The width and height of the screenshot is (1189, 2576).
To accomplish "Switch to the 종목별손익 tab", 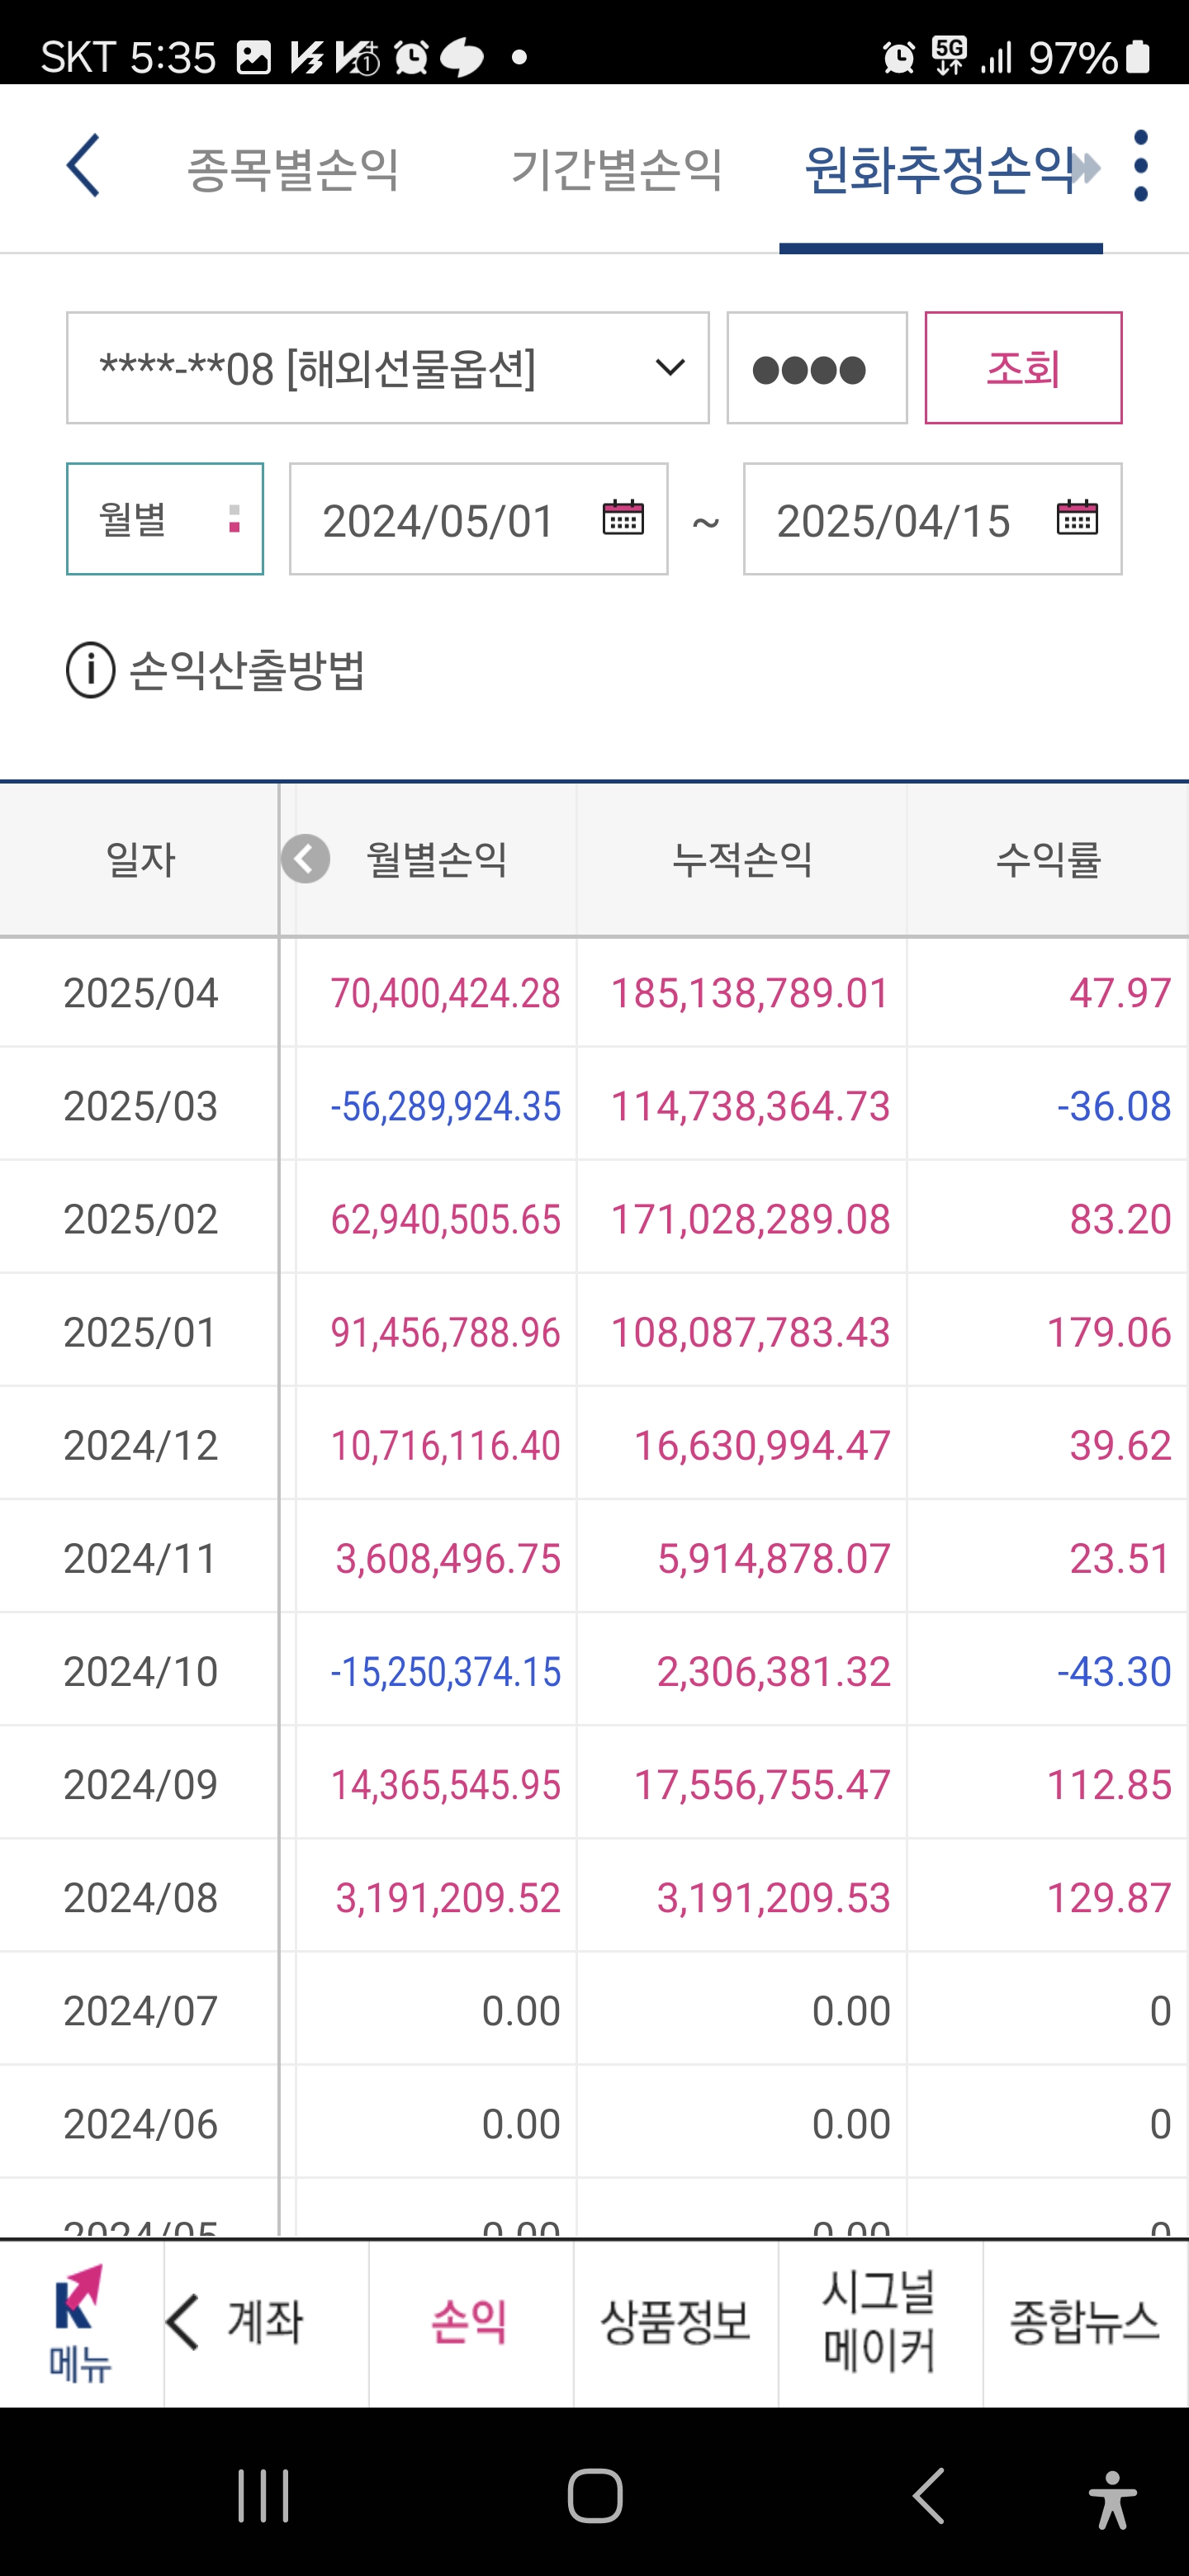I will pos(293,168).
